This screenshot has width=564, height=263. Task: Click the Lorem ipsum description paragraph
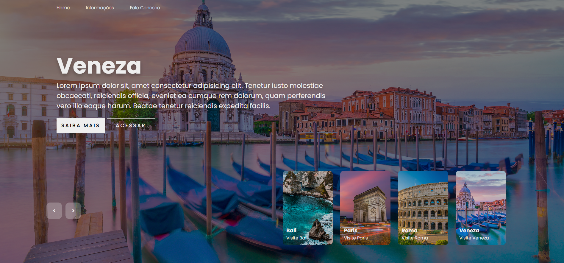[x=190, y=96]
